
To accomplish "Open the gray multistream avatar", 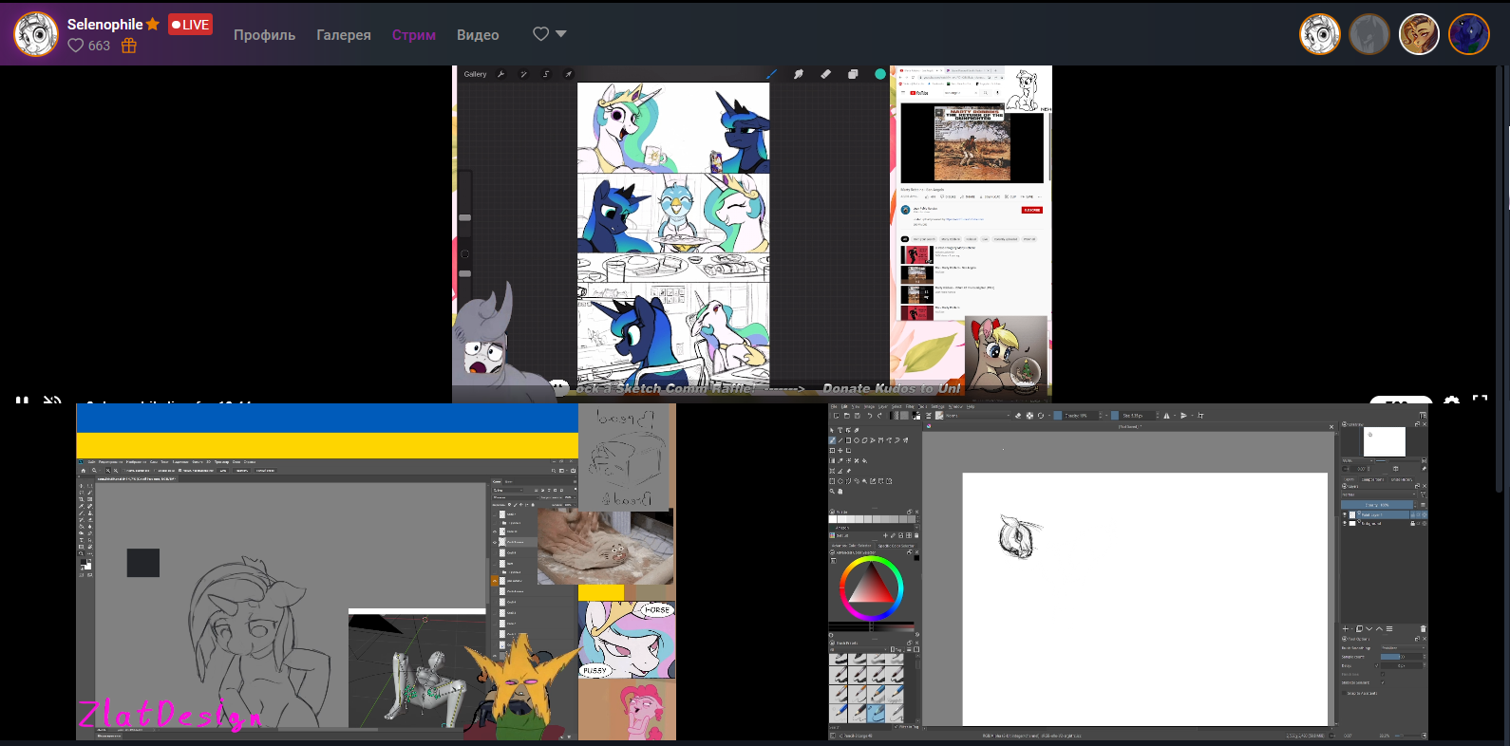I will [1369, 34].
